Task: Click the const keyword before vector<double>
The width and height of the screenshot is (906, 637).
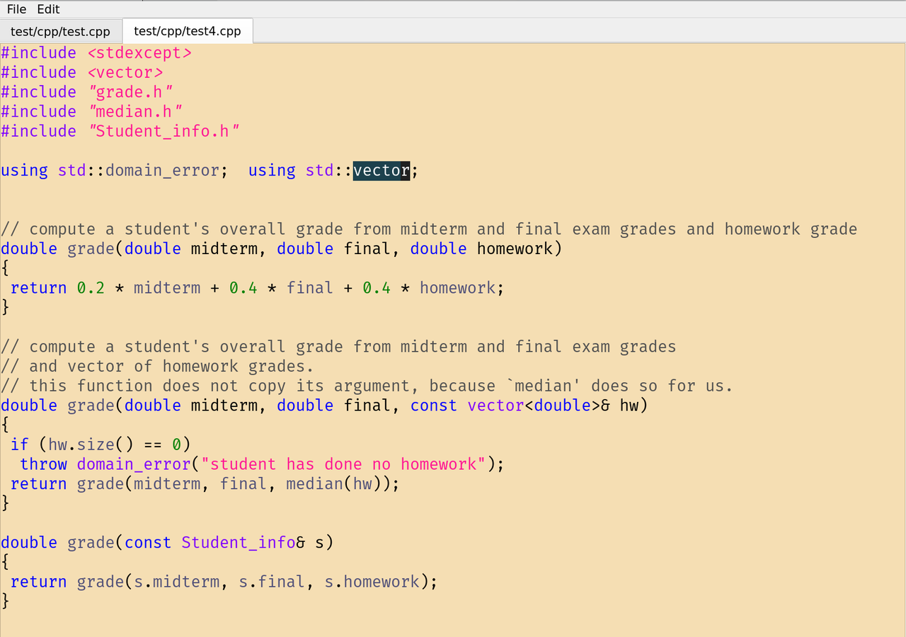Action: 433,406
